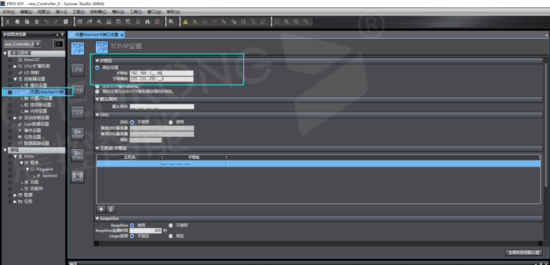Open the LINK settings side tab
The image size is (550, 265).
tap(77, 69)
